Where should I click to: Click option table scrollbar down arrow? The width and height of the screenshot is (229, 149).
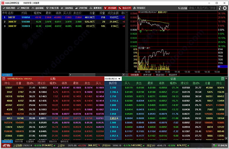click(x=226, y=138)
